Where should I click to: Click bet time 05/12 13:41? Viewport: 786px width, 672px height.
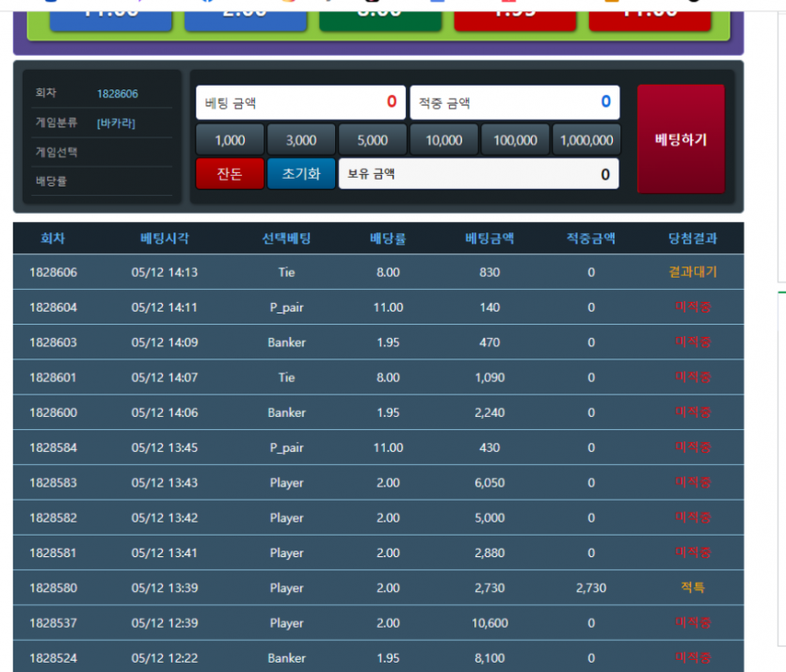[x=165, y=552]
